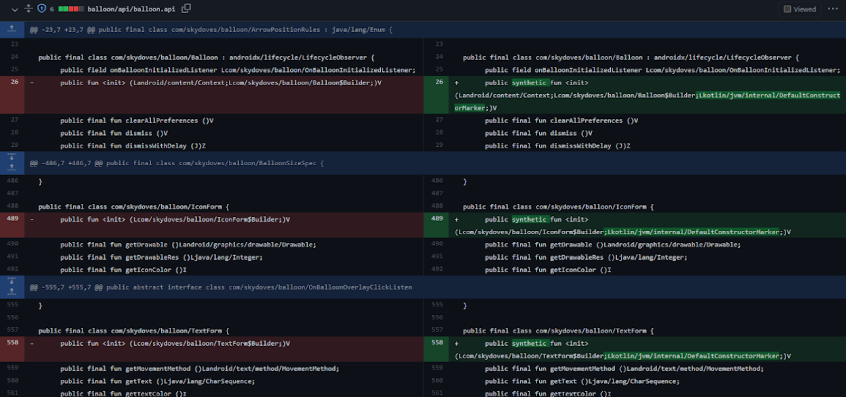The width and height of the screenshot is (846, 397).
Task: Expand down arrow at BalloonSizeSpec hunk
Action: 12,157
